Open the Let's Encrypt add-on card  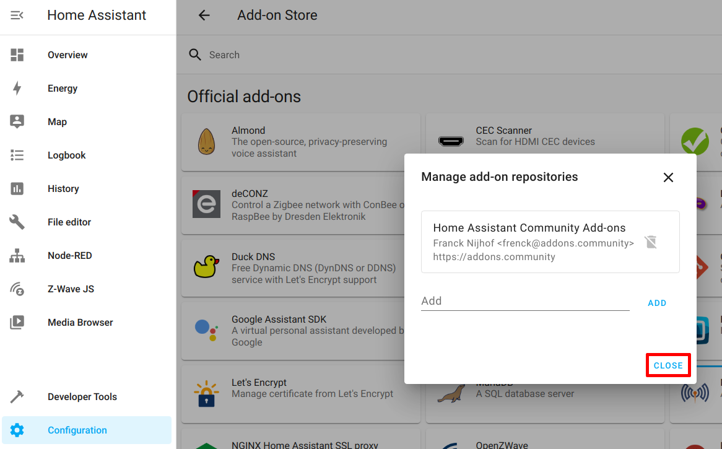click(301, 394)
